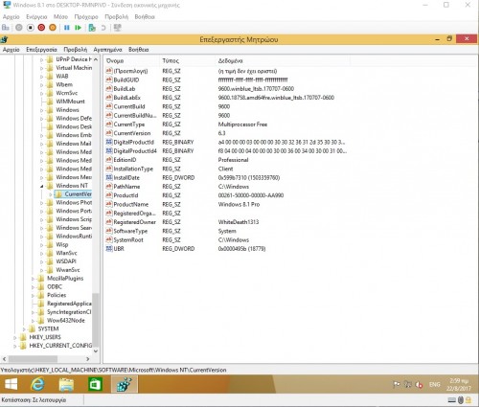The width and height of the screenshot is (479, 407).
Task: Click the Registry Editor title bar icon
Action: pos(4,39)
